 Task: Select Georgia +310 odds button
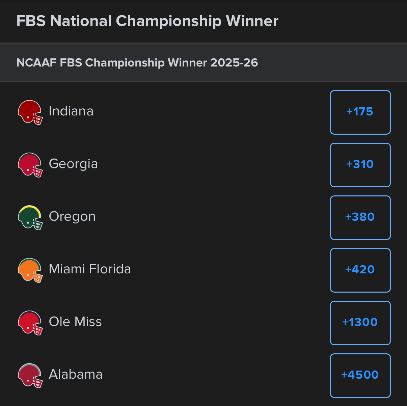[360, 165]
